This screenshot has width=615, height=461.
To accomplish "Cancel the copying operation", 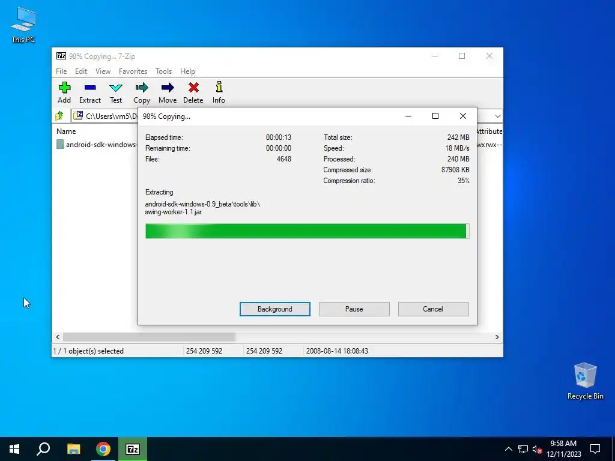I will click(433, 309).
